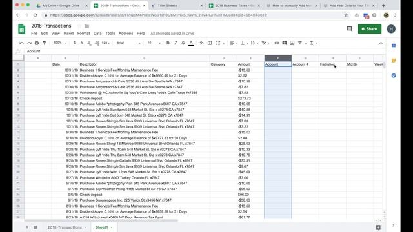
Task: Open Tasks side panel
Action: click(394, 75)
